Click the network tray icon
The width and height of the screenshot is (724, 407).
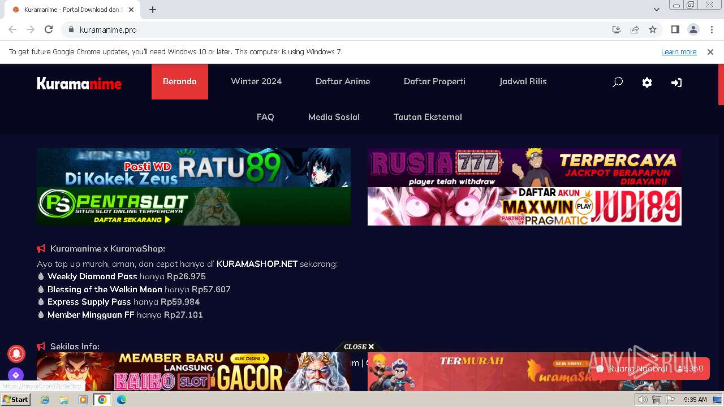(657, 400)
